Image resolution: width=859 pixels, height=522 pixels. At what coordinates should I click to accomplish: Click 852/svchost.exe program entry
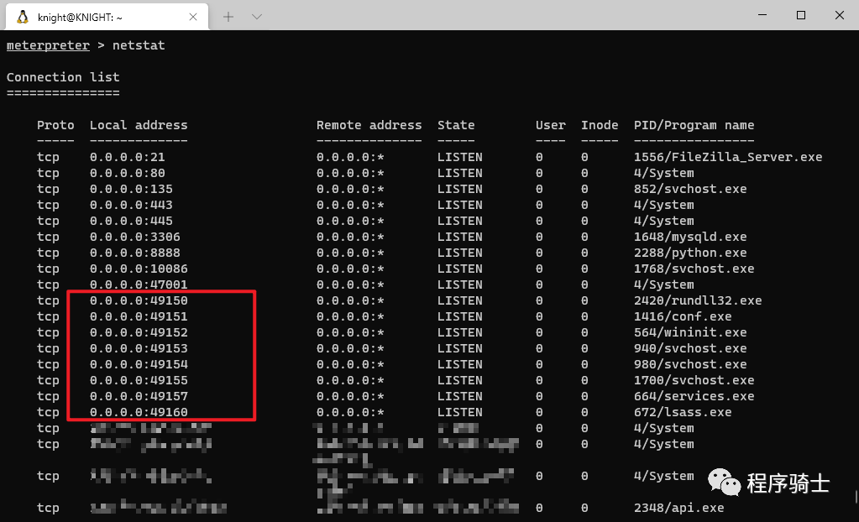690,189
